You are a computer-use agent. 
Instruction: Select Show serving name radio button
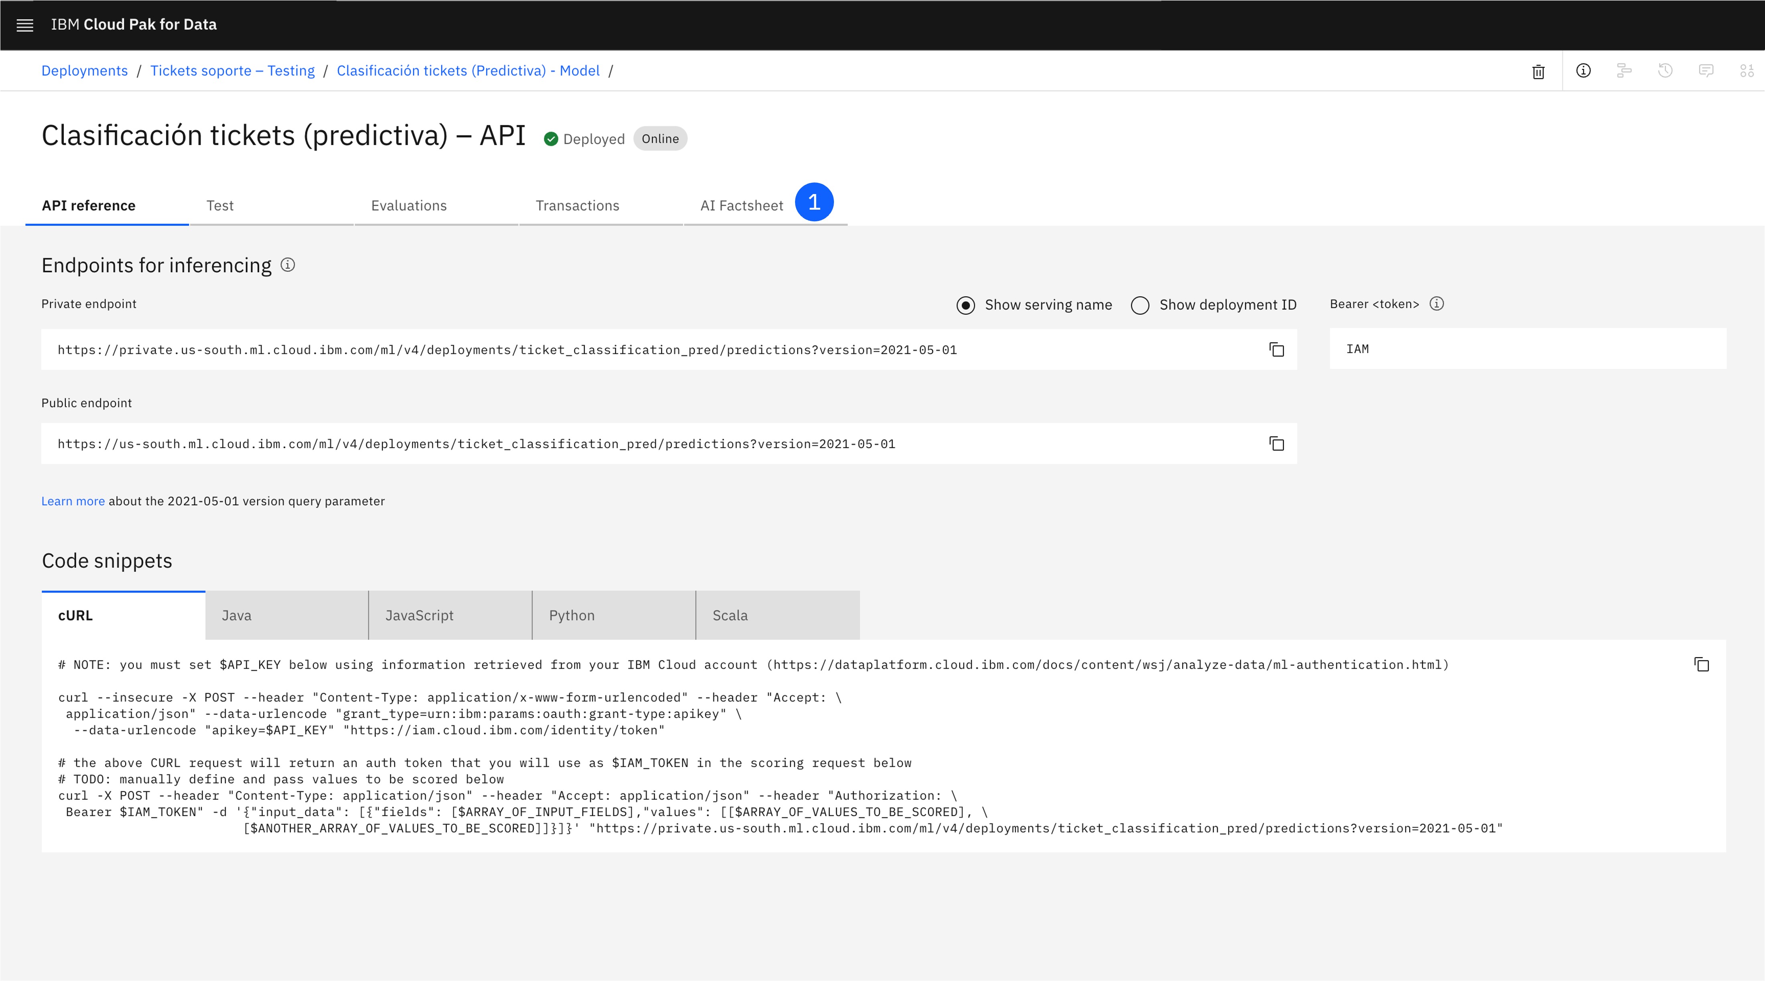point(966,305)
